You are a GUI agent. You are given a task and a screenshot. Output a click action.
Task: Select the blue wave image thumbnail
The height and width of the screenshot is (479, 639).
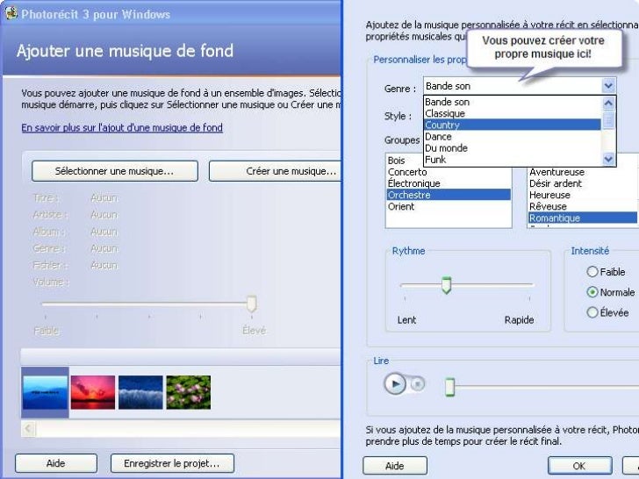click(140, 392)
